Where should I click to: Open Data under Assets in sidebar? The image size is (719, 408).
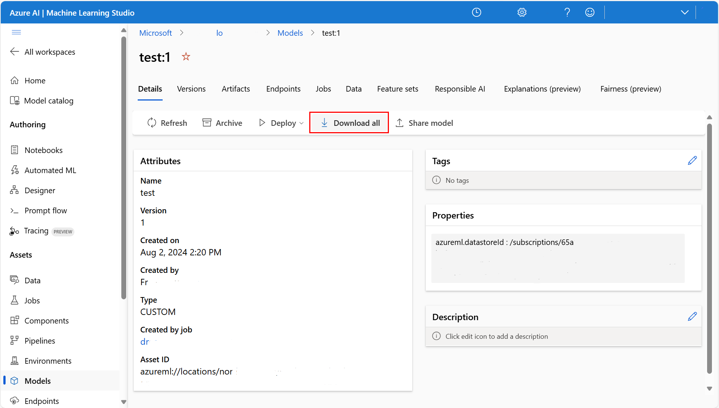25,280
